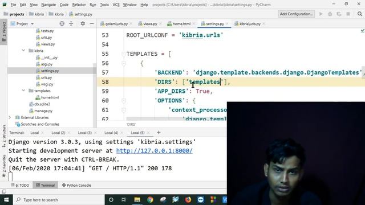
Task: Open Search Everywhere magnifier icon
Action: pos(360,14)
